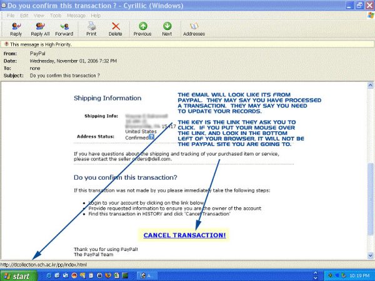
Task: Open the Message menu
Action: pos(77,15)
